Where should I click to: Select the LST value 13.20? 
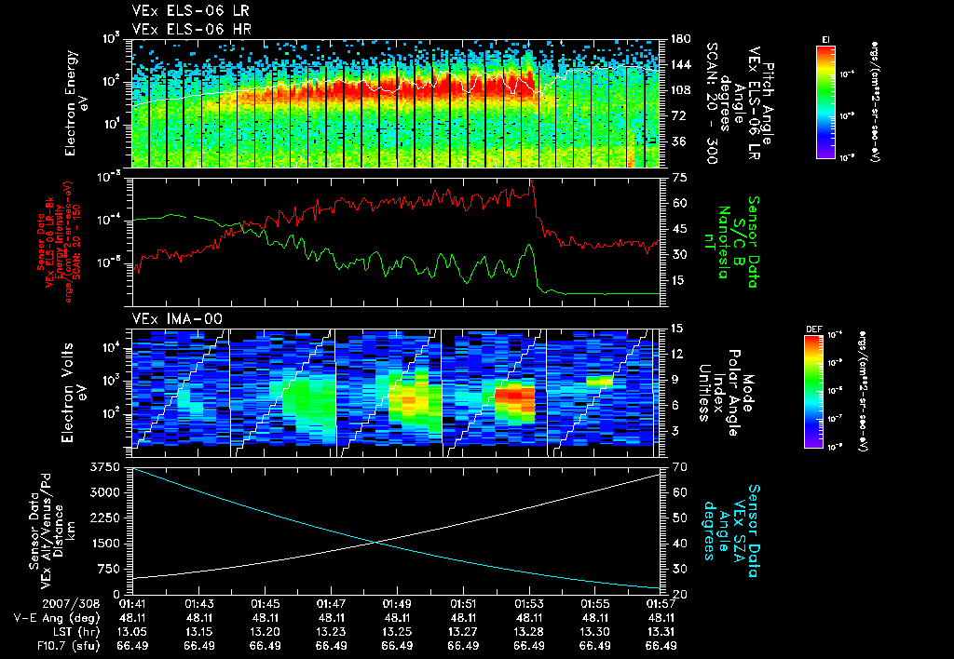click(x=265, y=632)
